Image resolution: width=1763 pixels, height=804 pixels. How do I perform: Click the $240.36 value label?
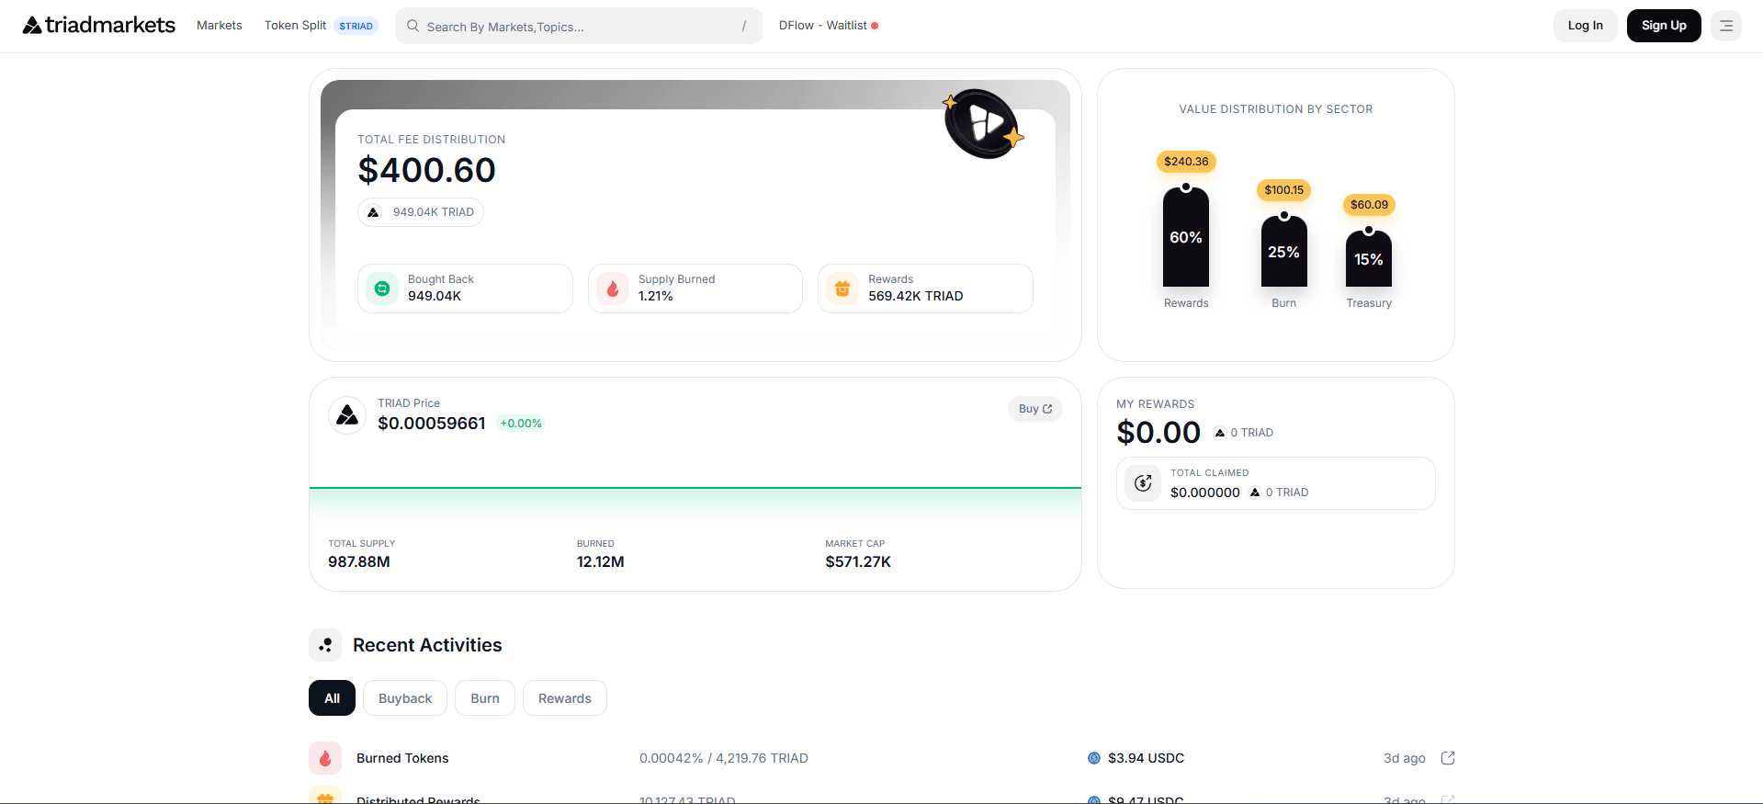point(1186,162)
